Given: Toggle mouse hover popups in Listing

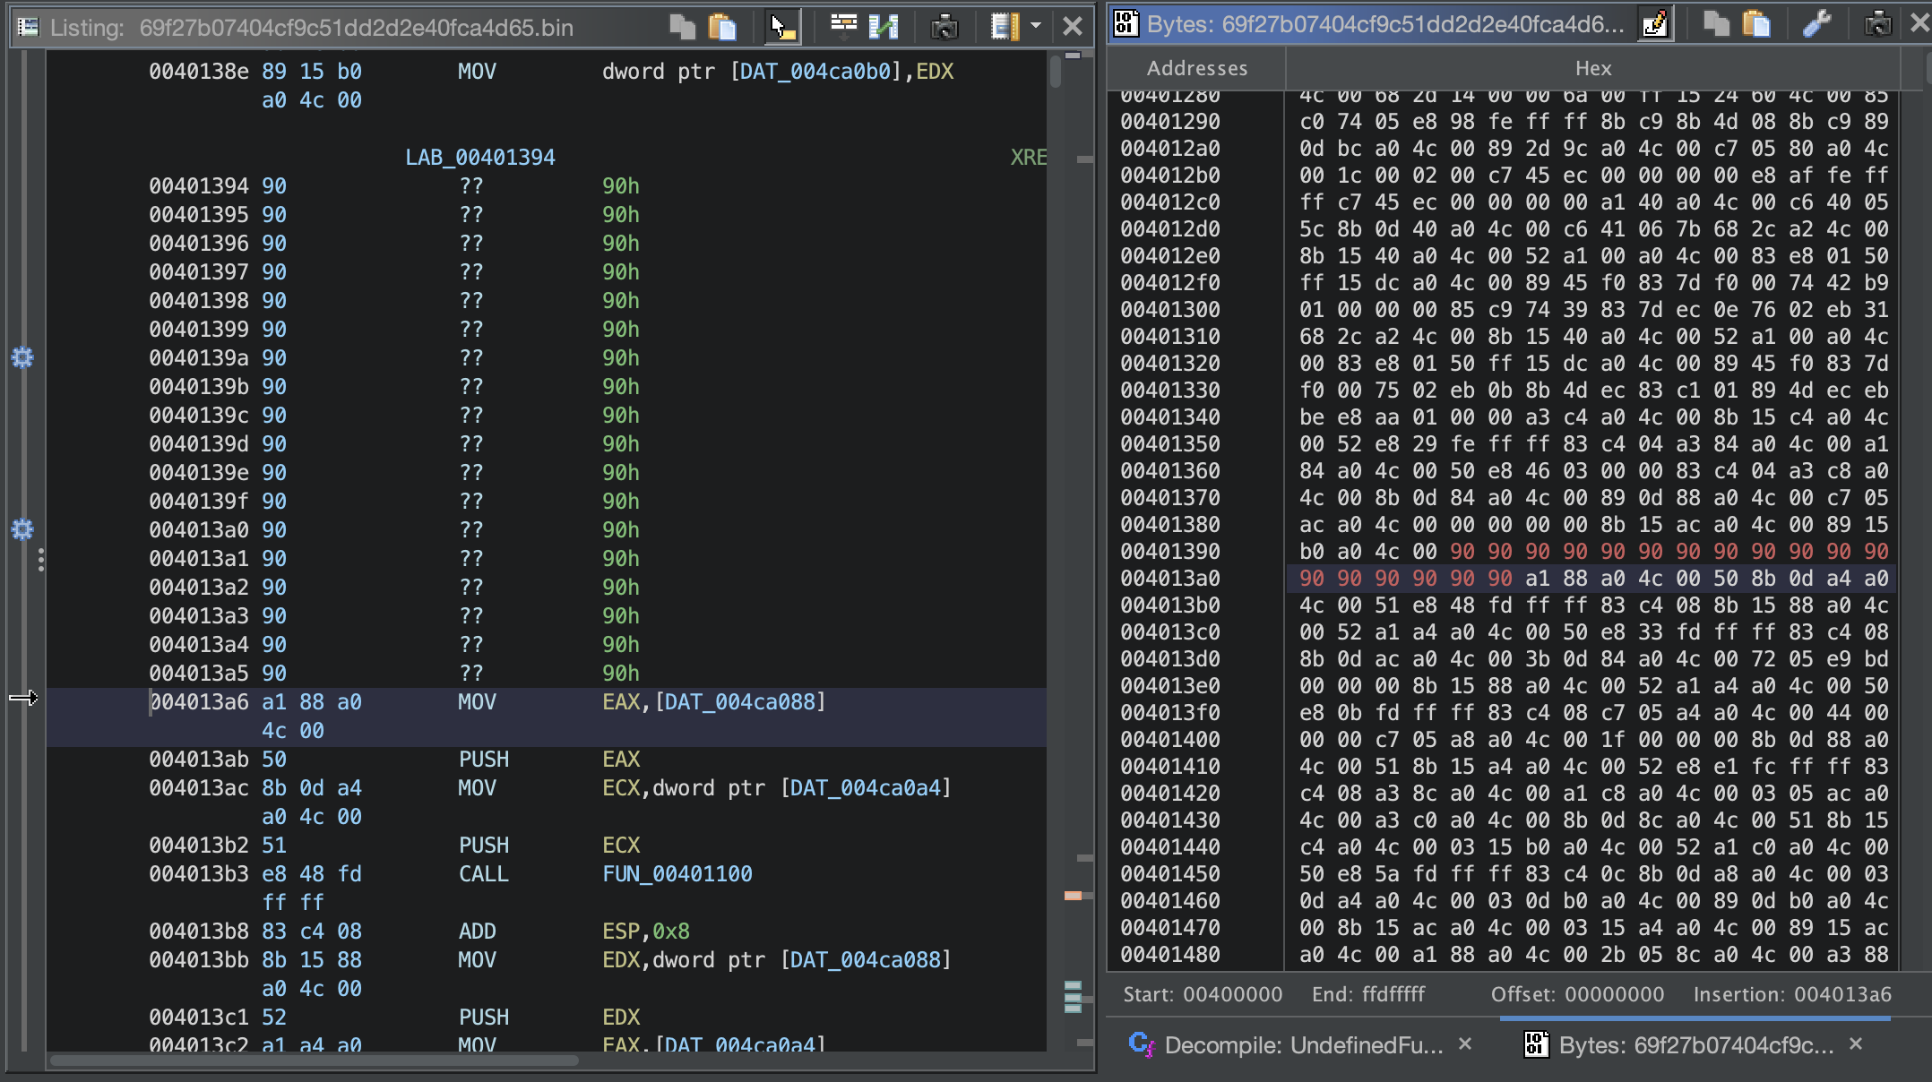Looking at the screenshot, I should coord(782,27).
